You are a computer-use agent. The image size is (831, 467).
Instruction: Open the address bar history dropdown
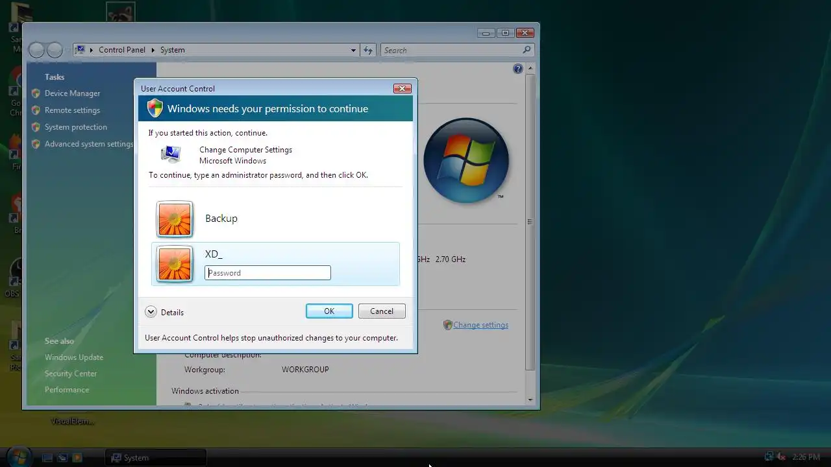[x=353, y=50]
